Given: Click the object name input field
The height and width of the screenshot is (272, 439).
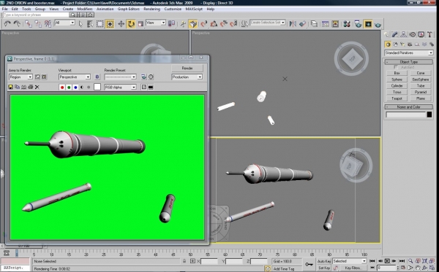Looking at the screenshot, I should (x=405, y=114).
